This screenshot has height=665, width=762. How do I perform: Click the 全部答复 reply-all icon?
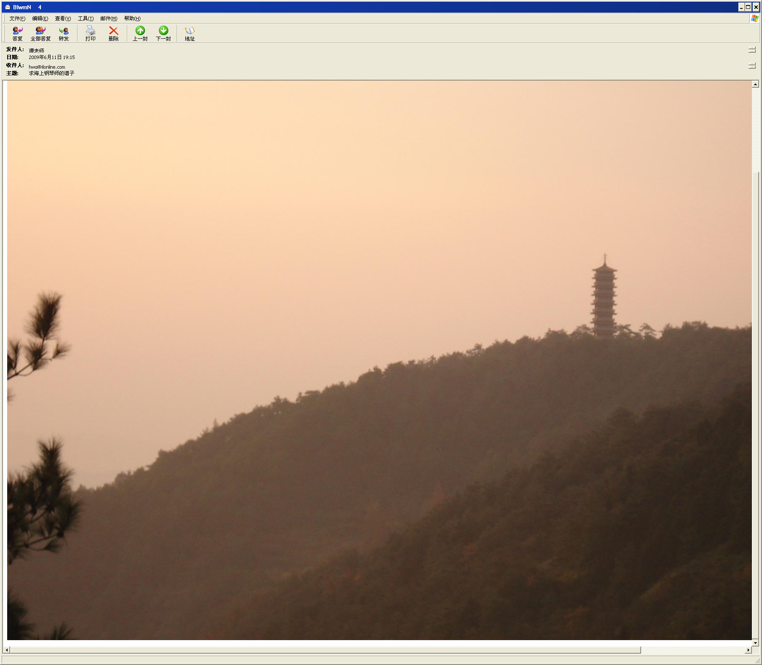tap(40, 34)
